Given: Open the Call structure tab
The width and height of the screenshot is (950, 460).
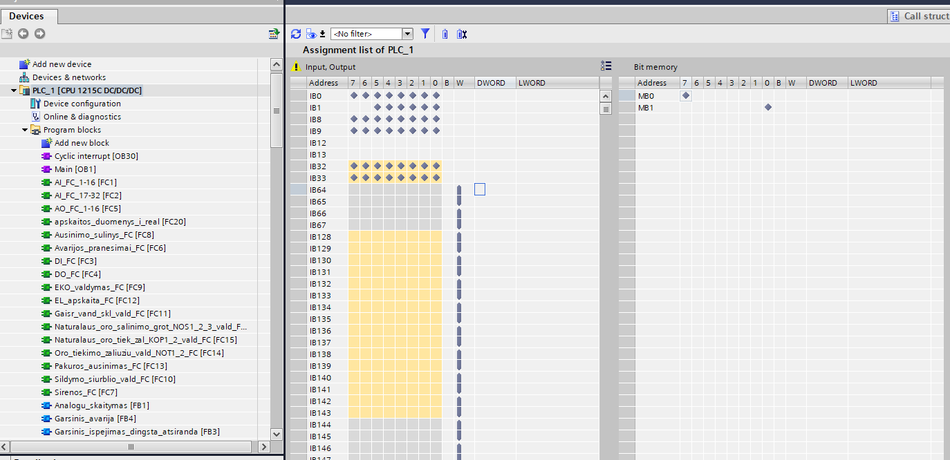Looking at the screenshot, I should point(919,16).
